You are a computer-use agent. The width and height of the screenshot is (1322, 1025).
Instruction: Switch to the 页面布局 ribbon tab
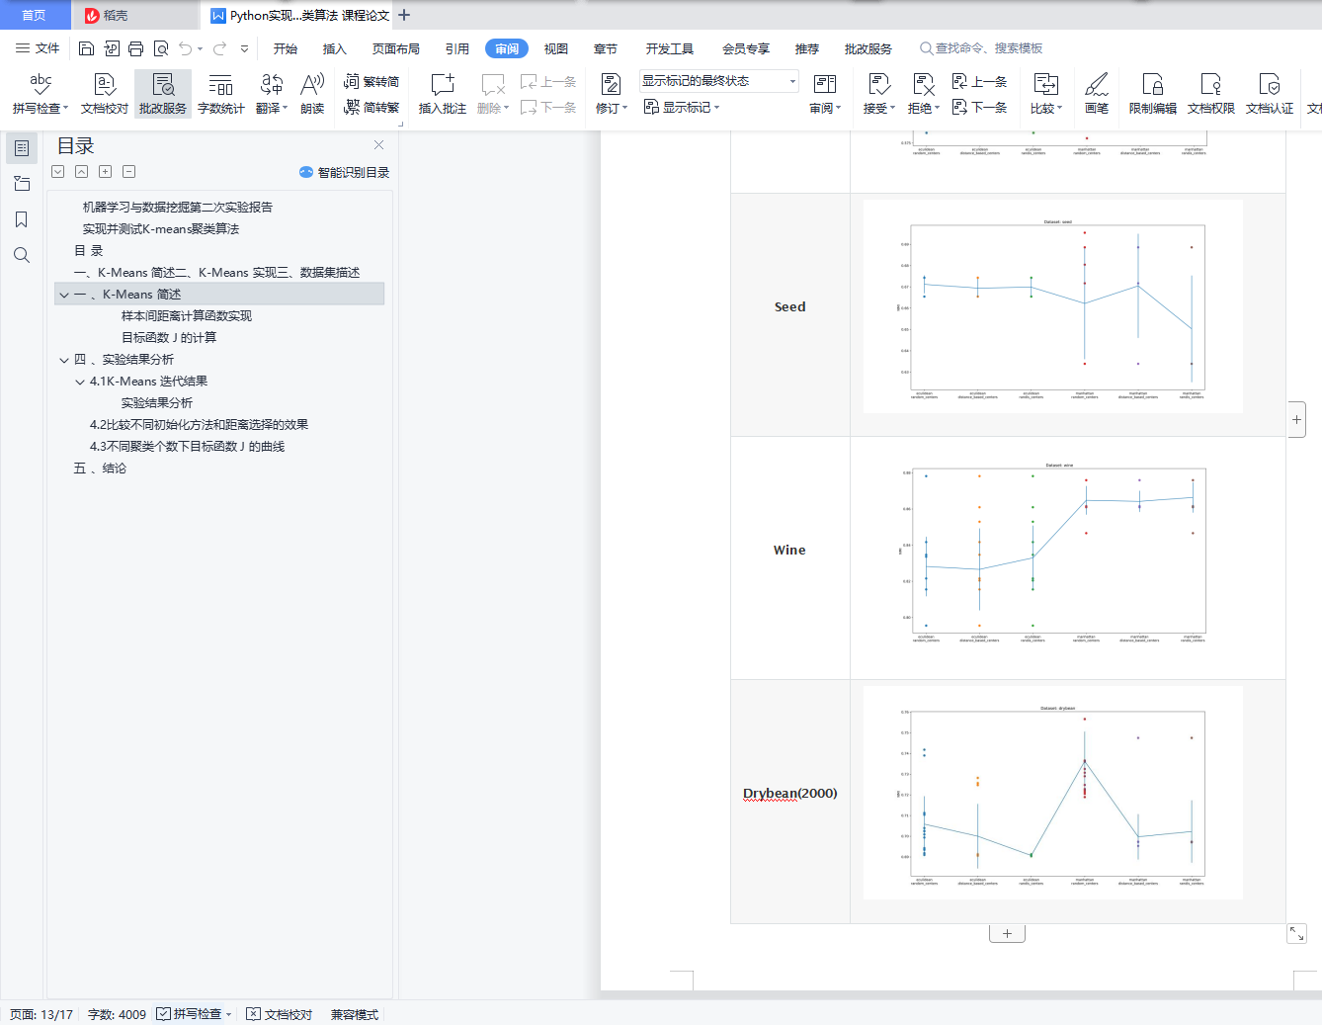pyautogui.click(x=396, y=48)
